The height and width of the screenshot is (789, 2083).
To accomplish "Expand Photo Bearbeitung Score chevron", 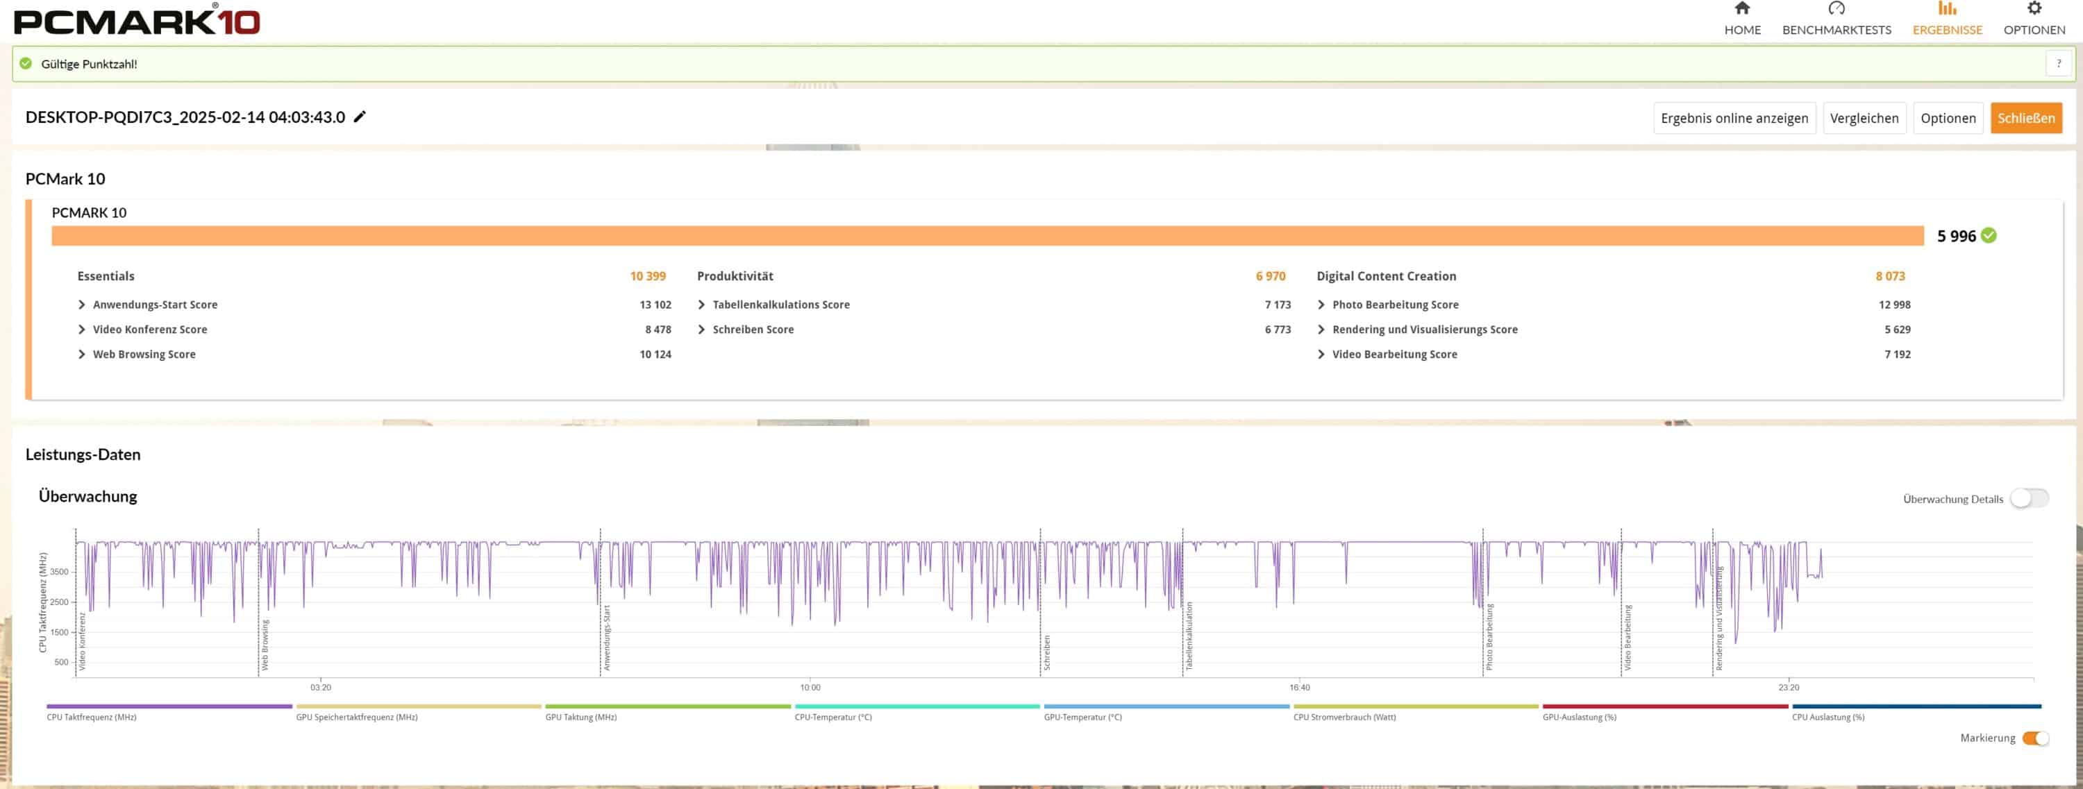I will (1321, 305).
